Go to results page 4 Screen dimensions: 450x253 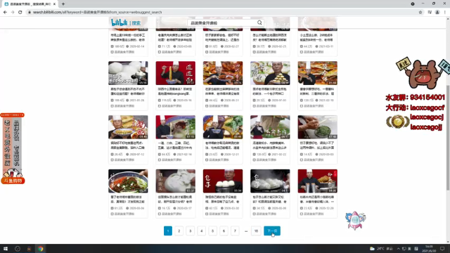[x=202, y=231]
